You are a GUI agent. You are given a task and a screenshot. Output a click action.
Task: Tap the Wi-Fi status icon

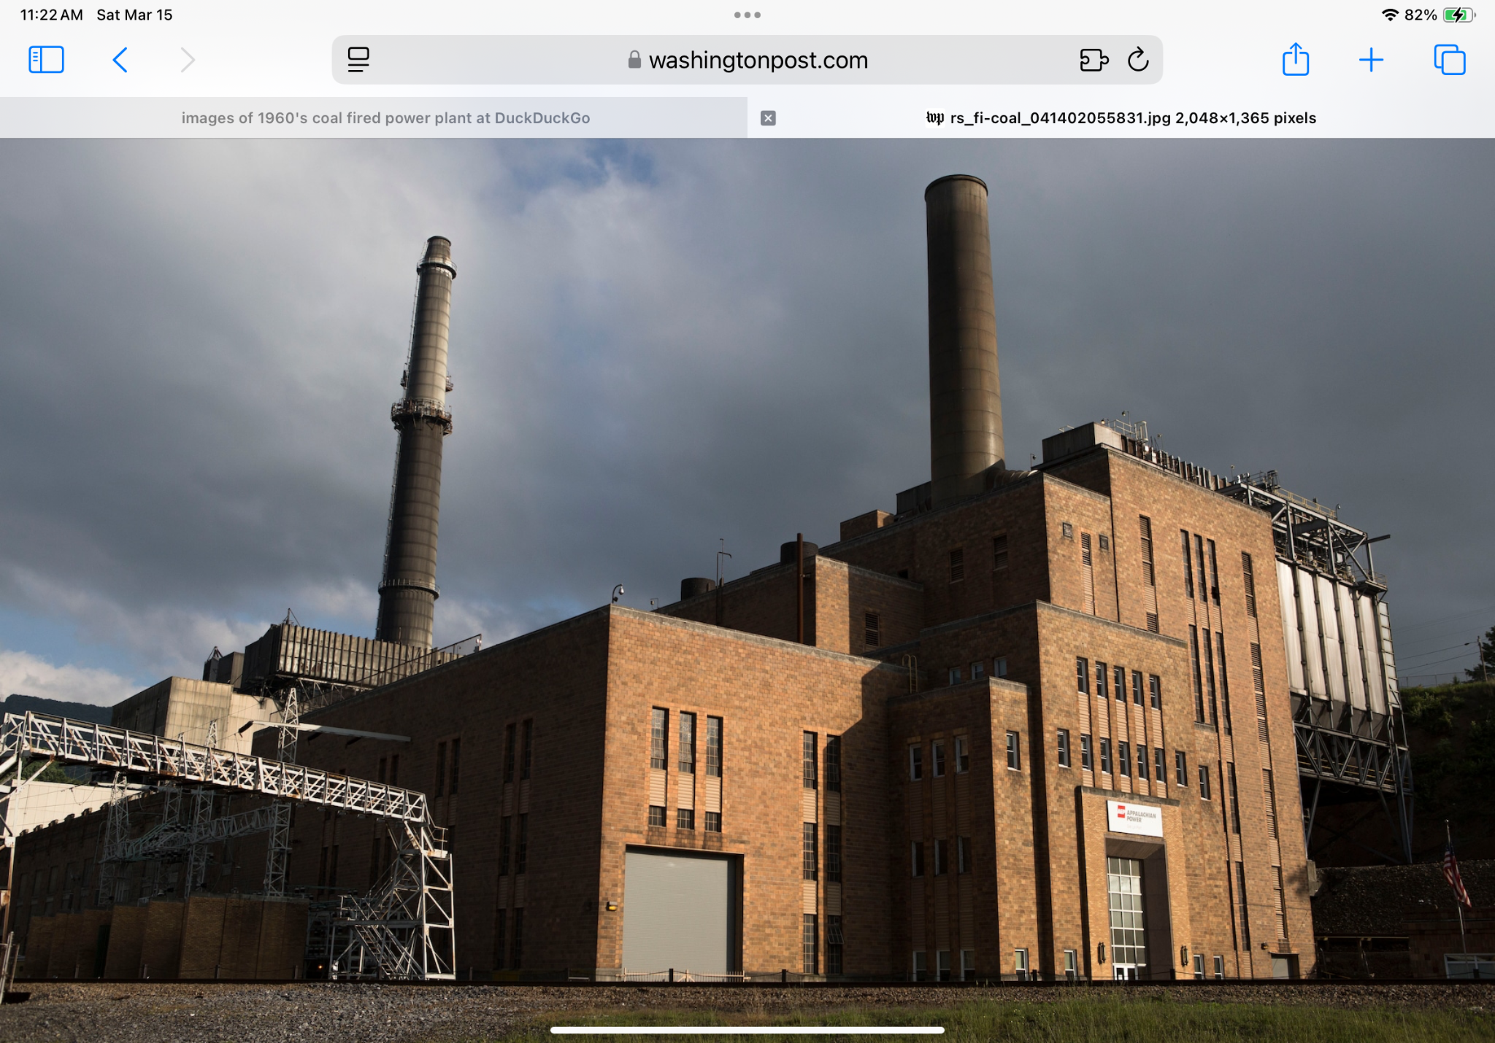tap(1390, 15)
